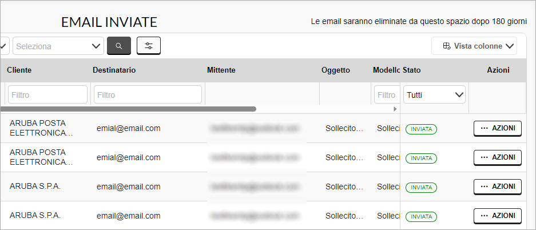Screen dimensions: 536x230
Task: Open AZIONI for first ARUBA S.P.A. row
Action: [x=497, y=187]
